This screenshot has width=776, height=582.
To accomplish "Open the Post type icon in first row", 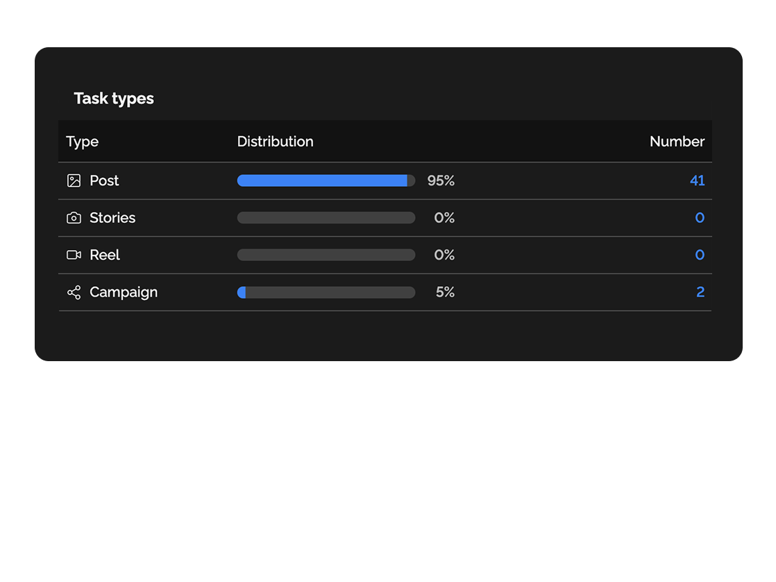I will (x=74, y=180).
